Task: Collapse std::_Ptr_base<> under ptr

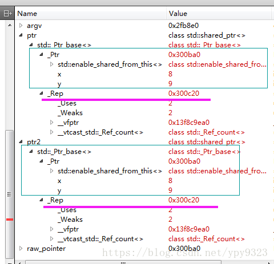Action: 31,45
